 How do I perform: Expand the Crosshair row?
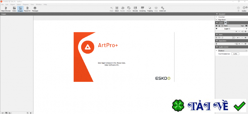(216, 17)
